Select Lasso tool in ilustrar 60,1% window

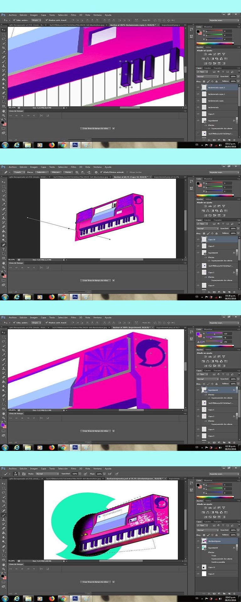[4, 191]
